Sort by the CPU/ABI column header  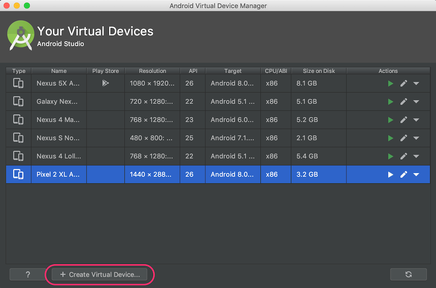point(276,71)
